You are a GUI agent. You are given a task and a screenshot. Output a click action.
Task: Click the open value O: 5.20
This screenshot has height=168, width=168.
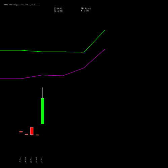pyautogui.click(x=58, y=11)
